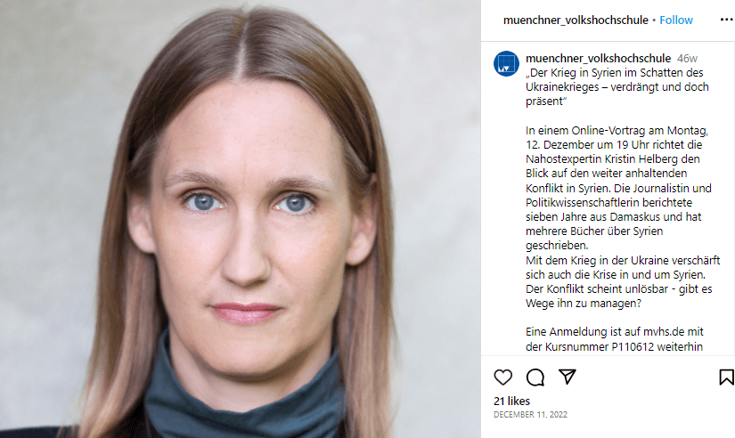The height and width of the screenshot is (438, 735).
Task: Click the December 11, 2022 date stamp
Action: point(530,415)
